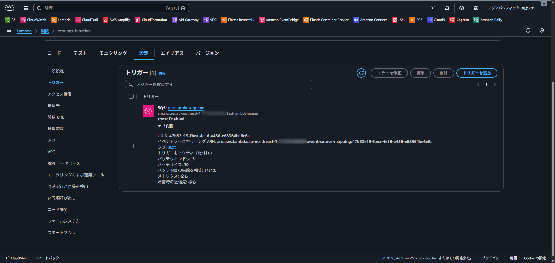The height and width of the screenshot is (263, 555).
Task: Click the page vertical scrollbar
Action: pos(553,167)
